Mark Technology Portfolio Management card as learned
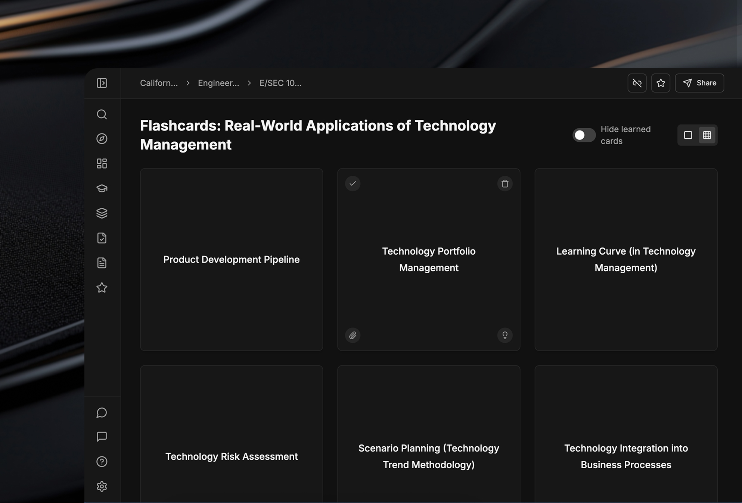Screen dimensions: 742x503 [353, 183]
